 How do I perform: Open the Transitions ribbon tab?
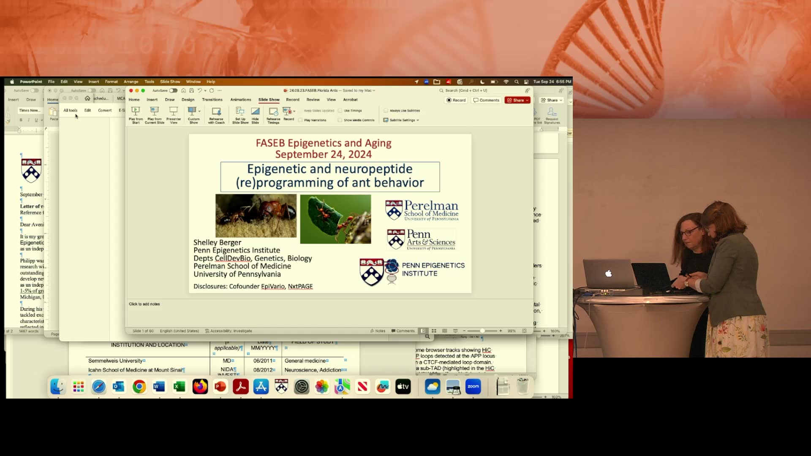(x=212, y=100)
